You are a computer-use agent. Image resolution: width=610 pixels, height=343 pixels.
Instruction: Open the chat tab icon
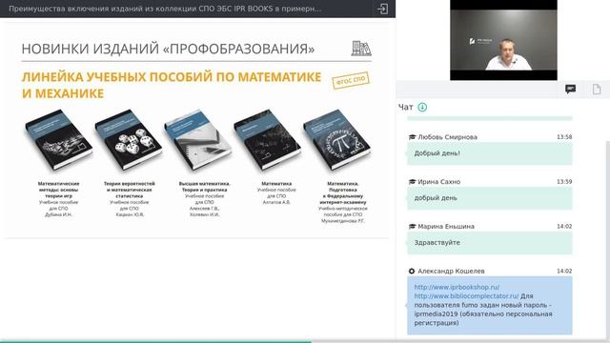tap(570, 90)
